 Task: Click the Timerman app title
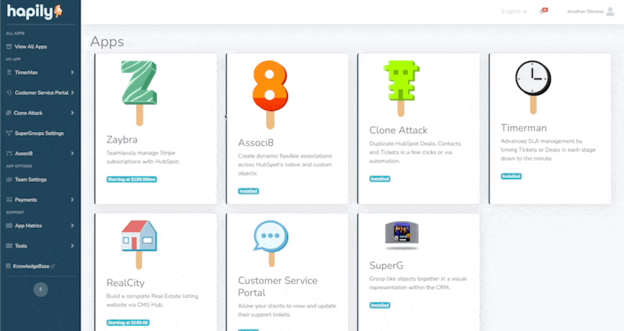[523, 128]
